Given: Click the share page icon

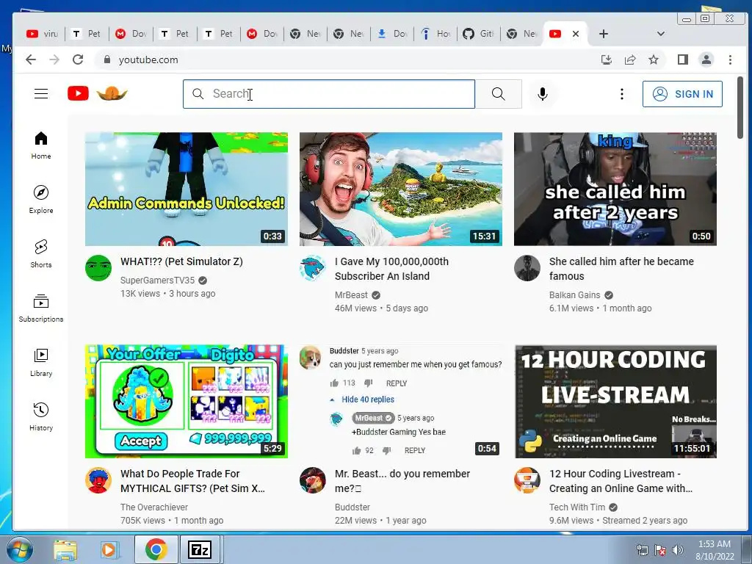Looking at the screenshot, I should [629, 59].
